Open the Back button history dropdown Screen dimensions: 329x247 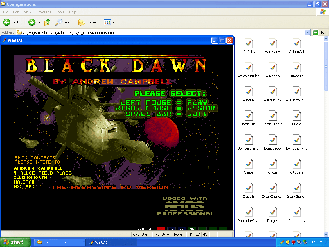(x=23, y=22)
